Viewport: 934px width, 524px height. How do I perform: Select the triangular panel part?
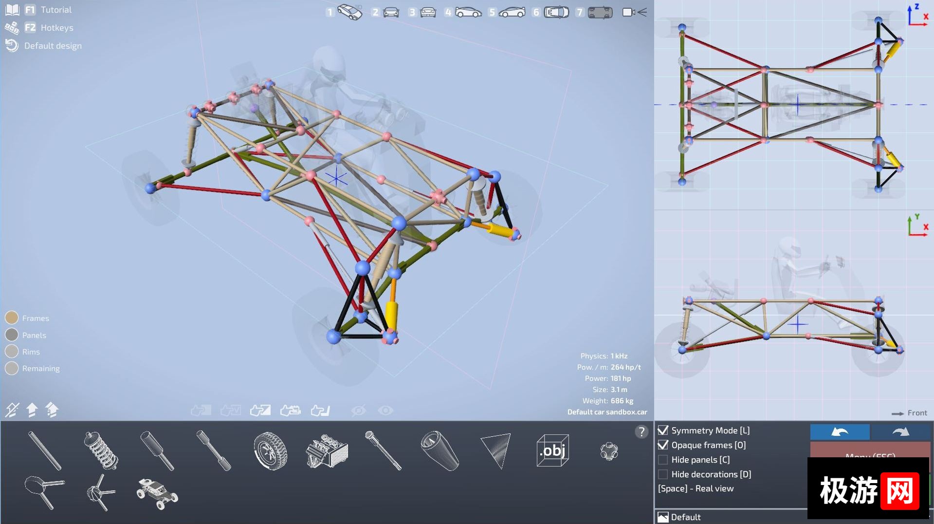pos(496,451)
